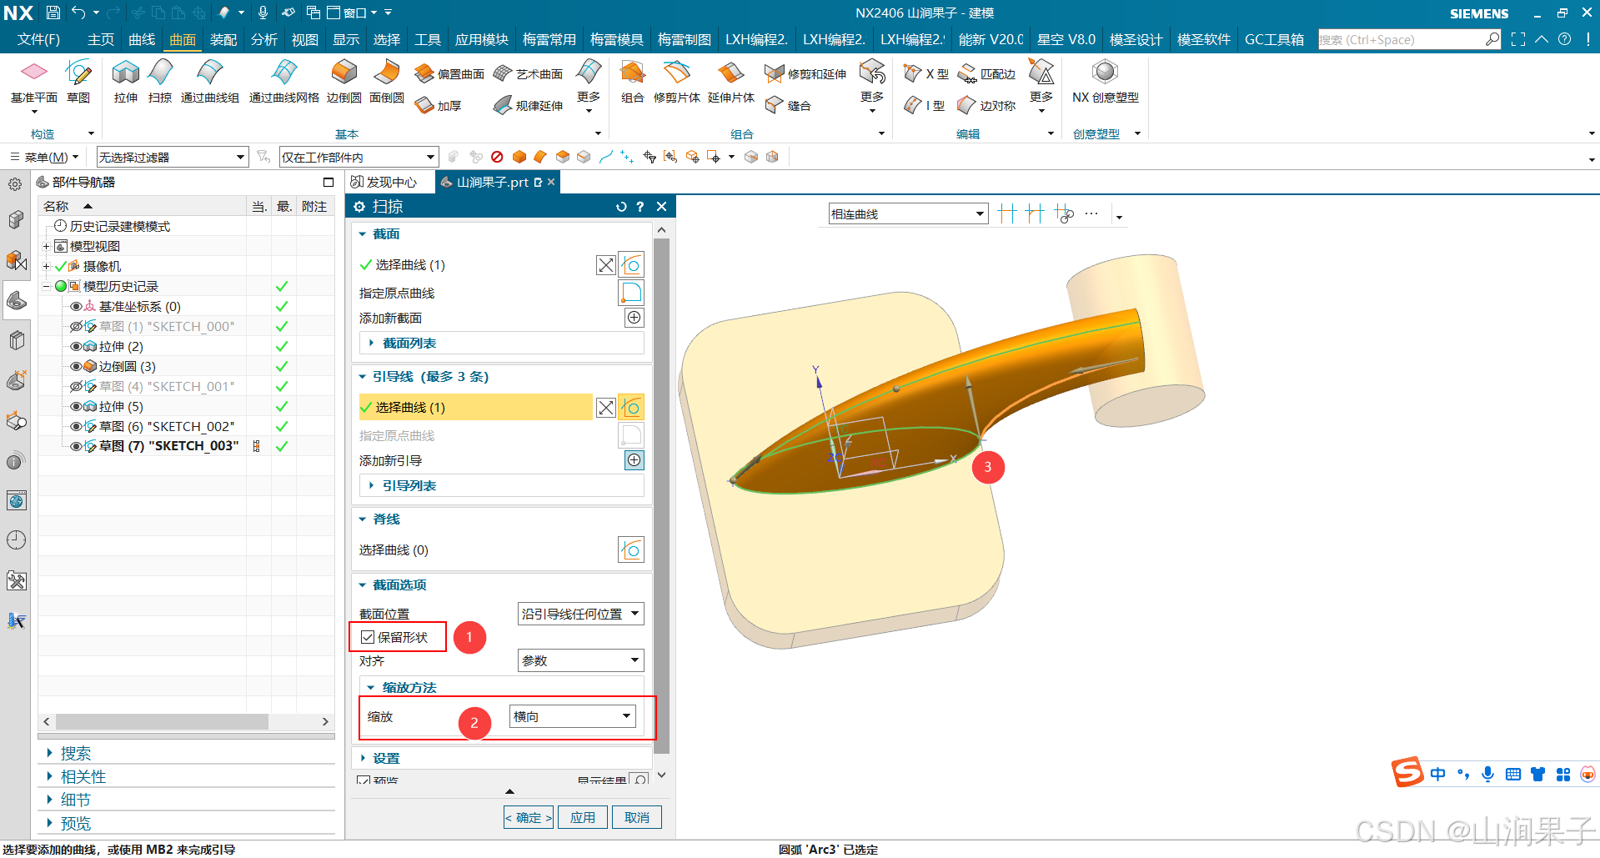The image size is (1600, 858).
Task: Toggle visibility of 基准坐标系 (0)
Action: 77,307
